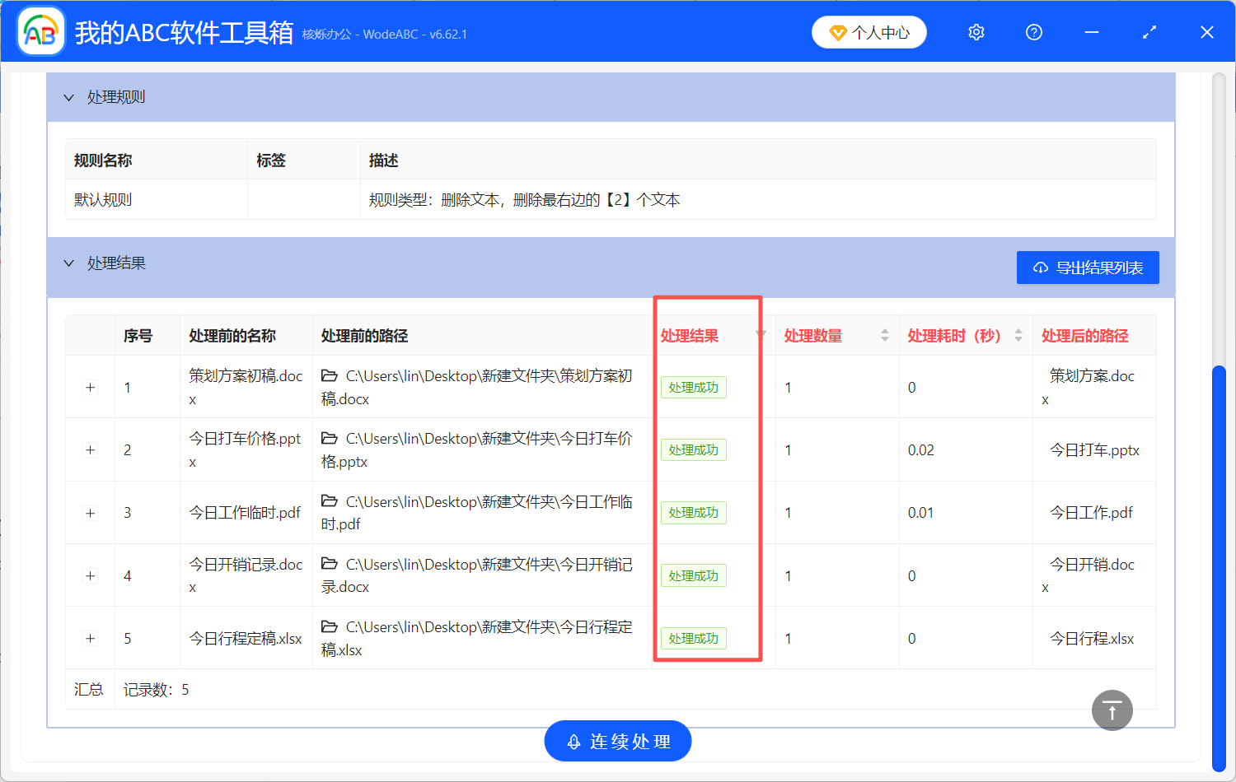Screen dimensions: 1236x782
Task: Click the AB logo in the title bar
Action: point(40,30)
